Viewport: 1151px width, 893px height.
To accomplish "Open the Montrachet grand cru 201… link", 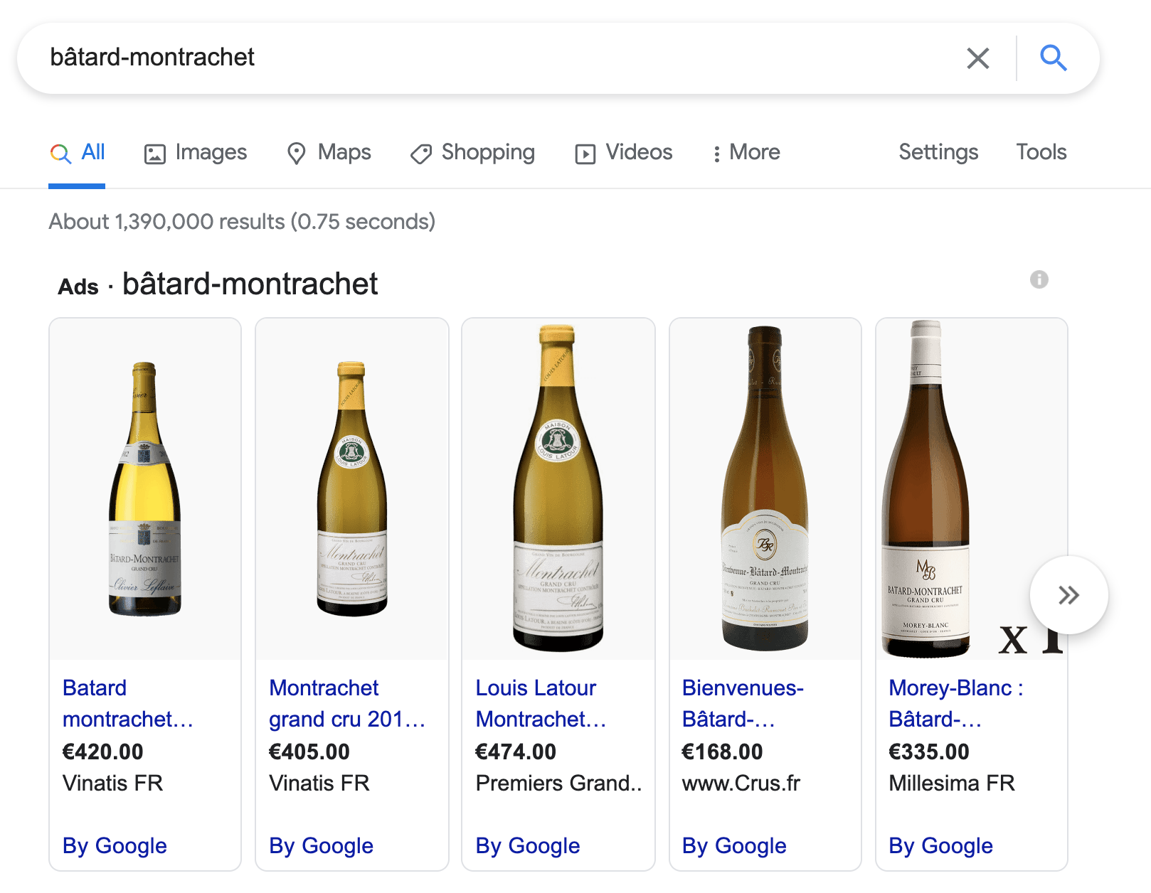I will [x=347, y=703].
